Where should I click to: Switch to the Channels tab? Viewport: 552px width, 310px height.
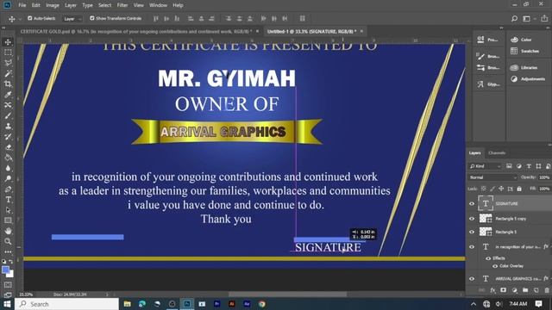pos(497,153)
